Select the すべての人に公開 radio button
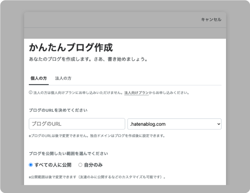Image resolution: width=250 pixels, height=193 pixels. (31, 165)
